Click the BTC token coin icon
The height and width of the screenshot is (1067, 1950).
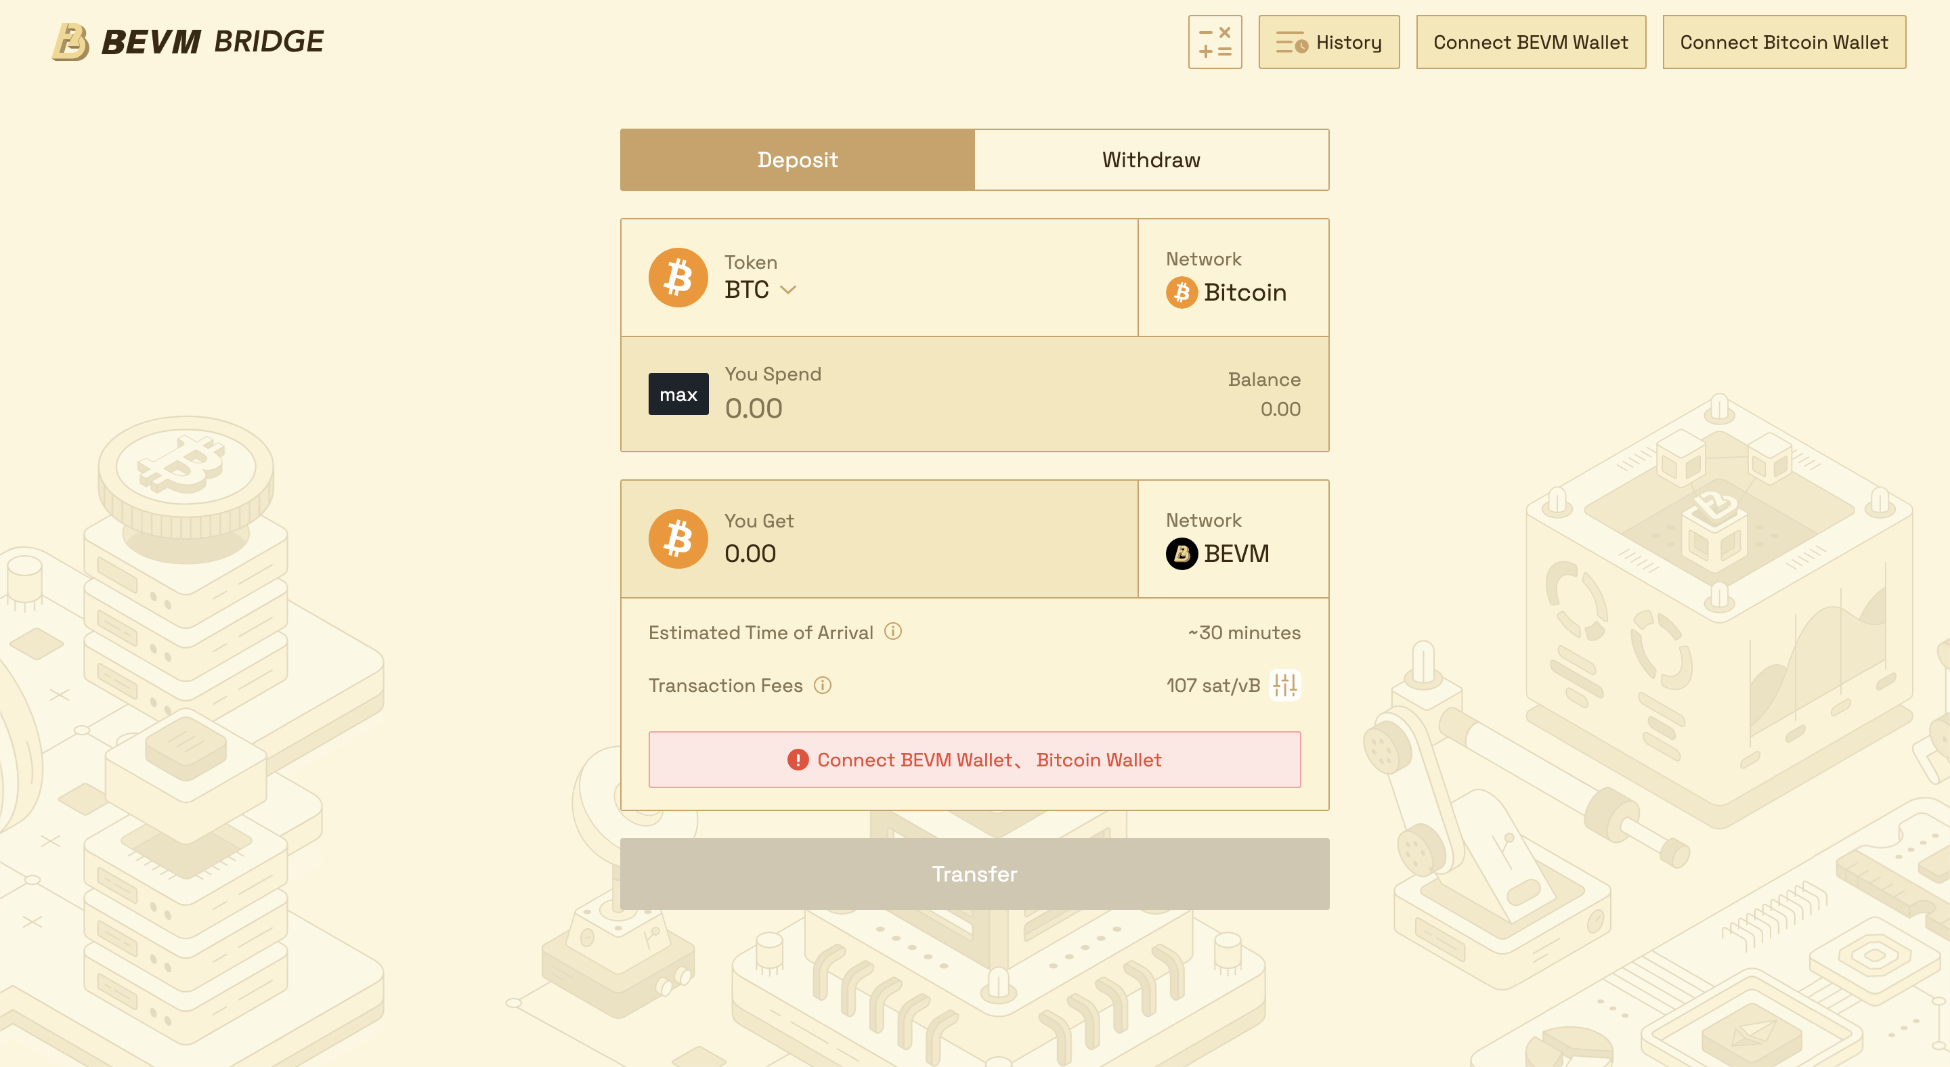[678, 277]
